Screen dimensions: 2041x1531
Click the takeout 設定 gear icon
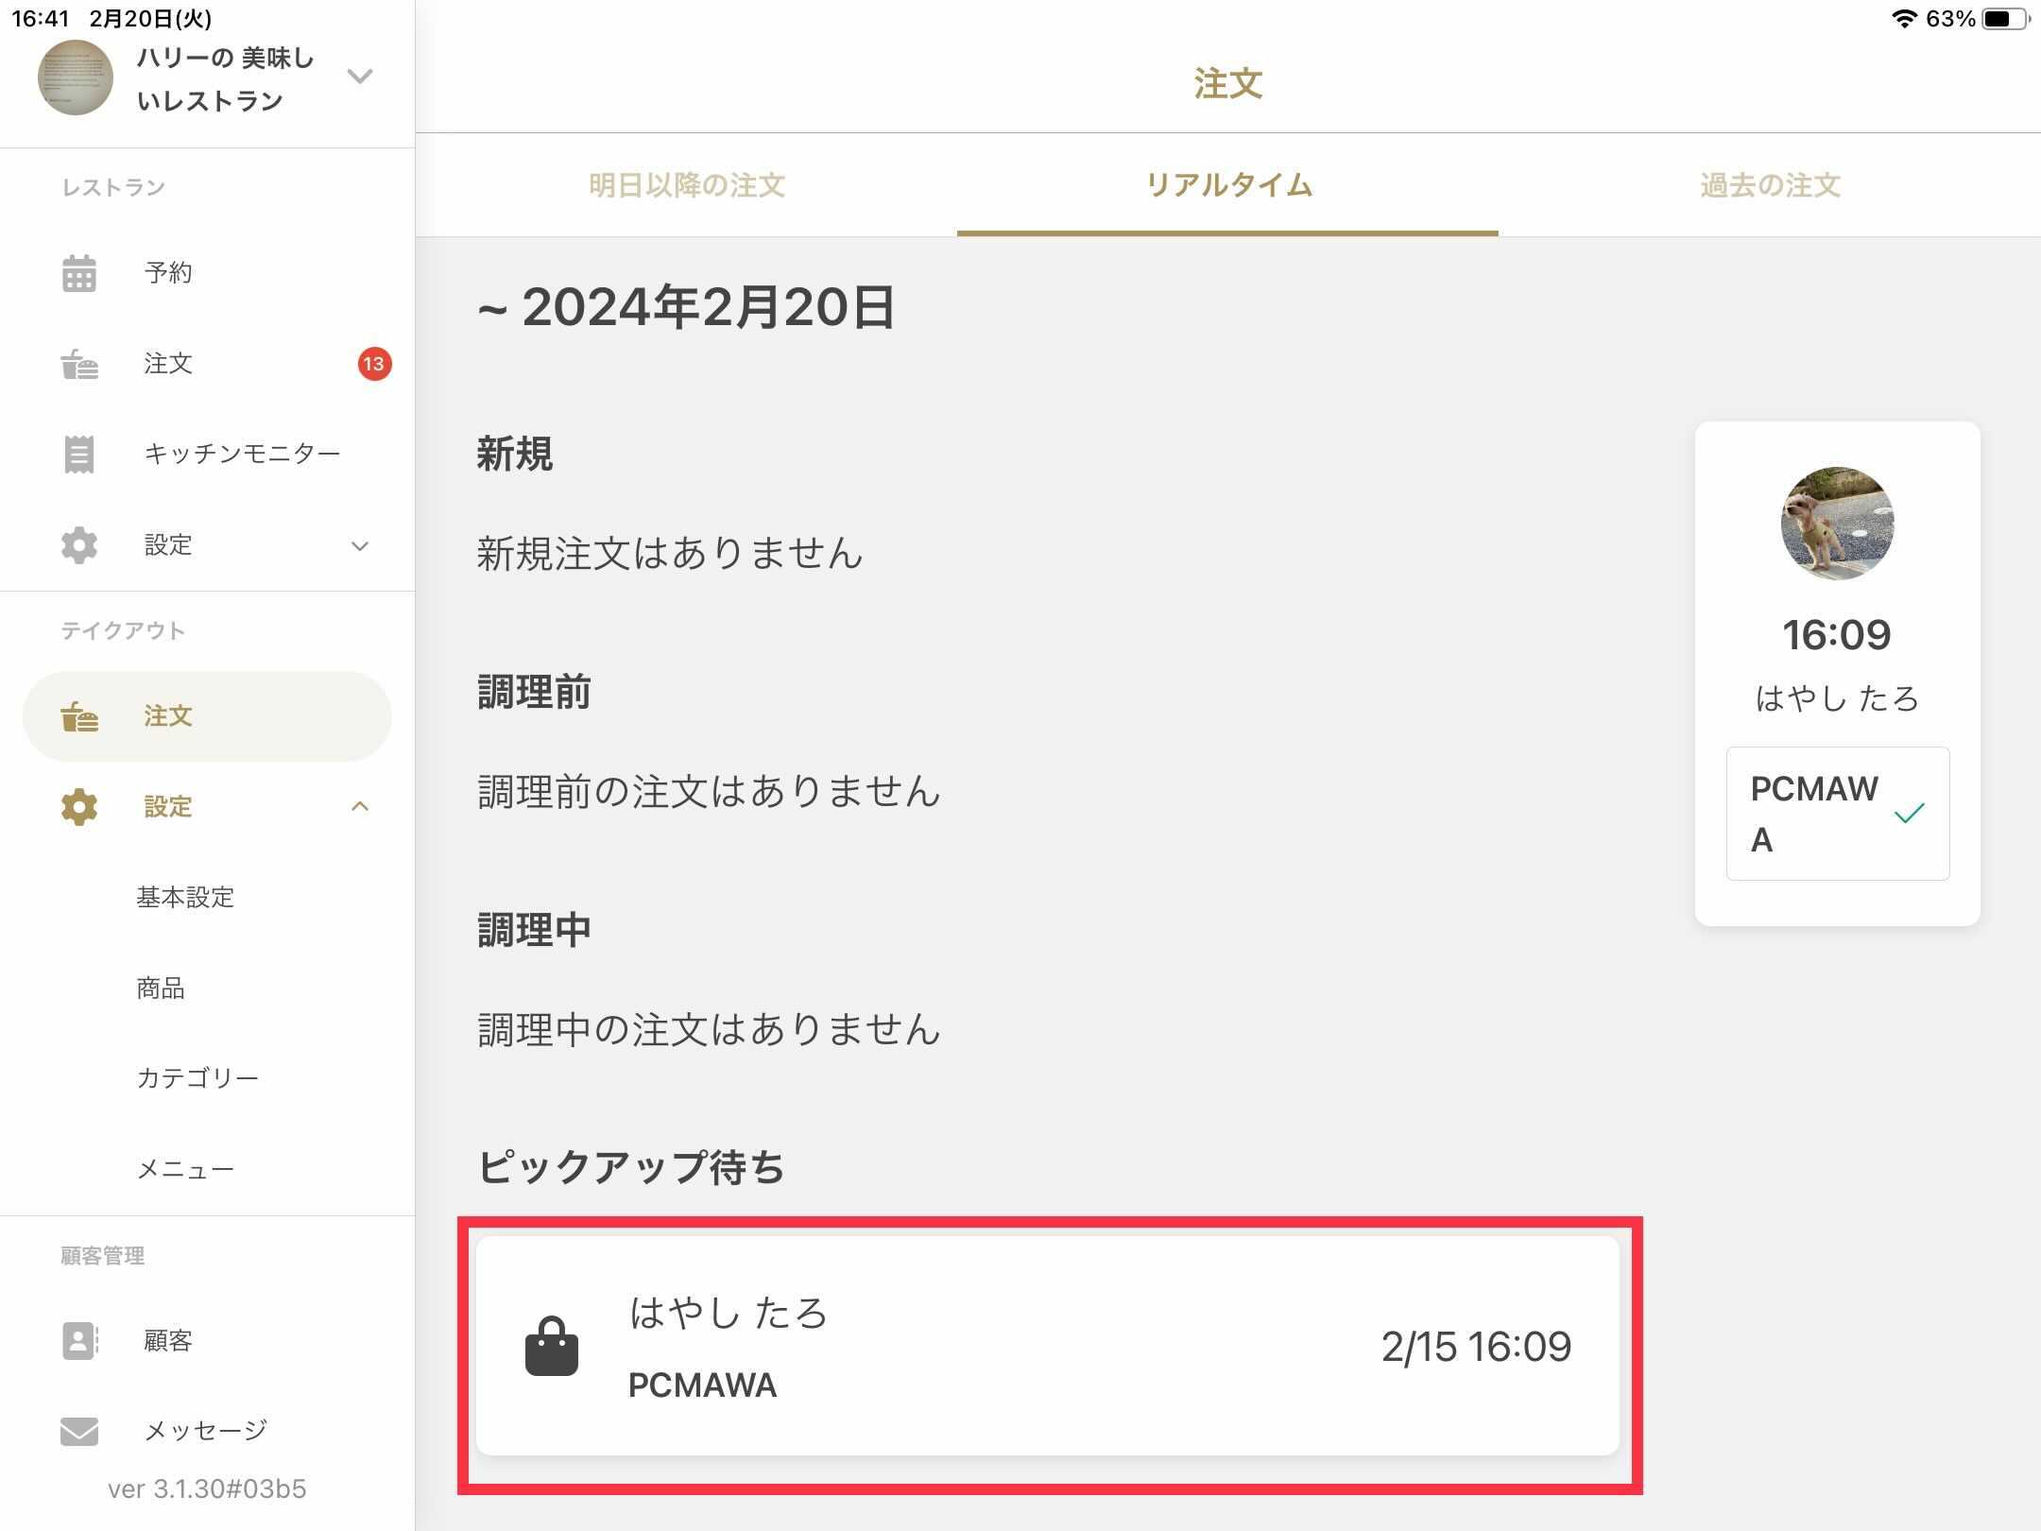79,807
